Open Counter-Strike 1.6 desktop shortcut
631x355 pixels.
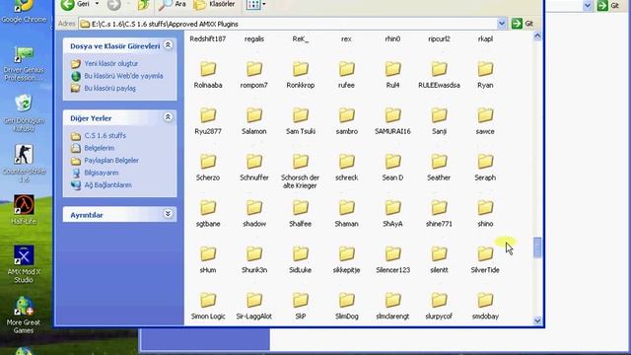click(x=24, y=164)
